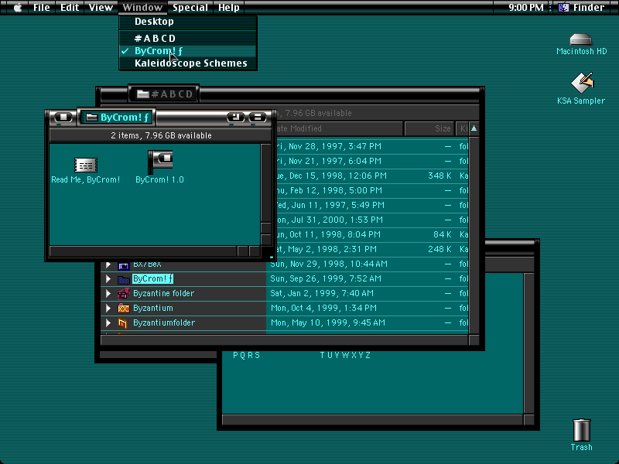The height and width of the screenshot is (464, 619).
Task: Open the Special menu
Action: point(190,8)
